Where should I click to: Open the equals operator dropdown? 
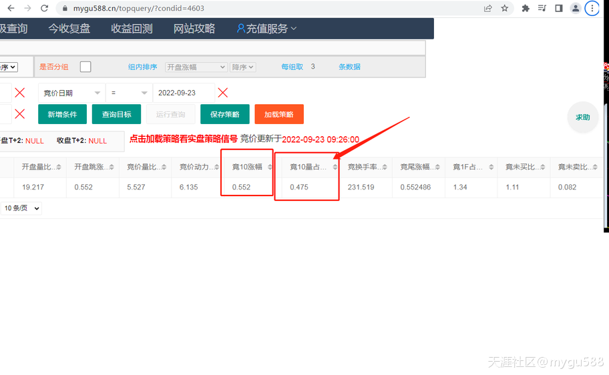pyautogui.click(x=129, y=93)
